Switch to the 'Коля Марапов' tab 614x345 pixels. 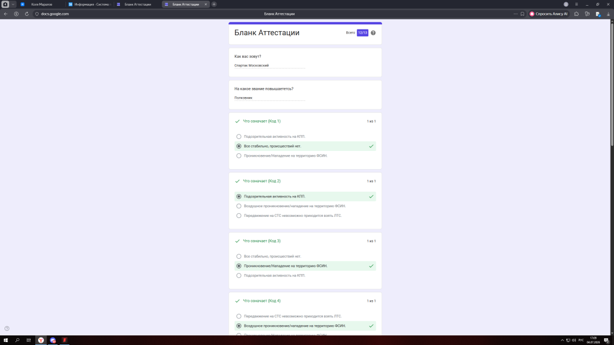[42, 5]
